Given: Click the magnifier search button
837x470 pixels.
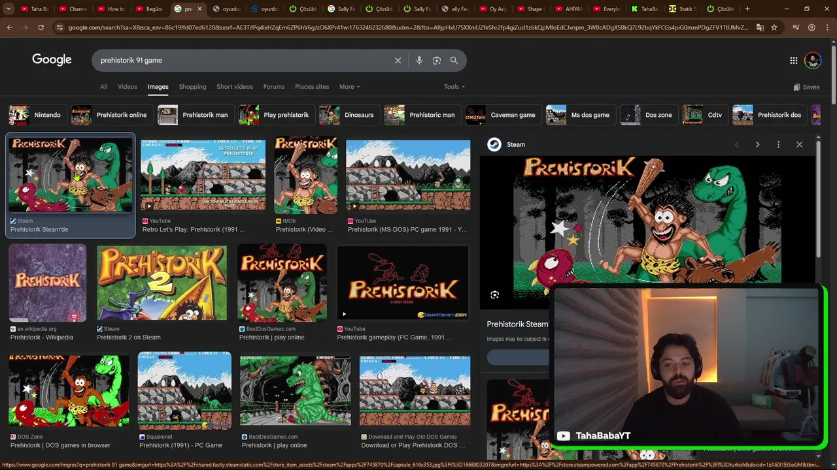Looking at the screenshot, I should pyautogui.click(x=454, y=60).
